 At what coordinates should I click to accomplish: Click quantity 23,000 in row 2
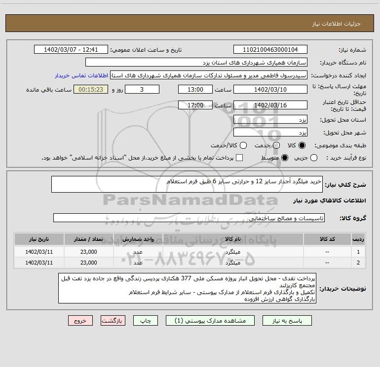tap(89, 263)
